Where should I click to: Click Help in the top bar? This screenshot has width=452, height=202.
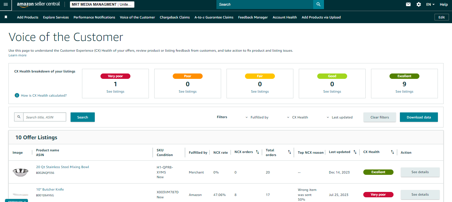pyautogui.click(x=444, y=4)
